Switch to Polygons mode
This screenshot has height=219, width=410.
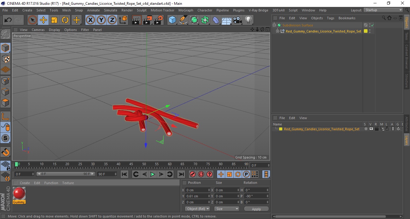(6, 103)
